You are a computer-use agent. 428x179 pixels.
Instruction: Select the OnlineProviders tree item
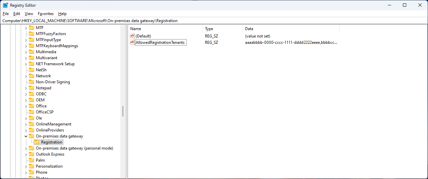pyautogui.click(x=50, y=130)
